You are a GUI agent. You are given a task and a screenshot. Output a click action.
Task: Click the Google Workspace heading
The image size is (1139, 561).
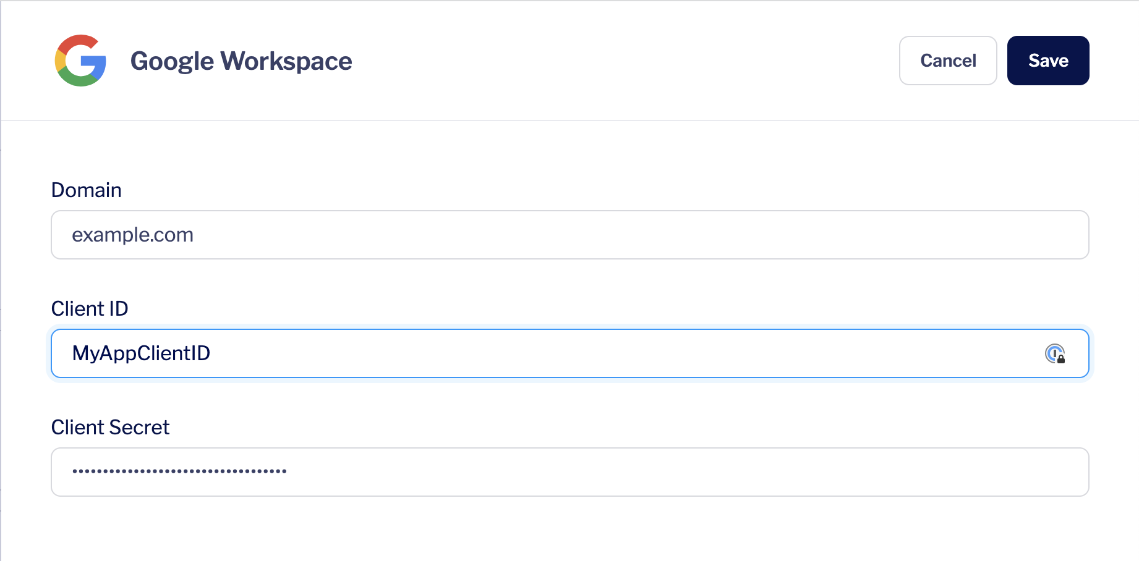[241, 61]
